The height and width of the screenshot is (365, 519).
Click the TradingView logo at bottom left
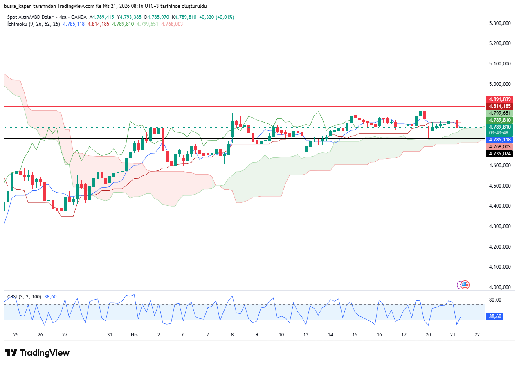pyautogui.click(x=37, y=353)
